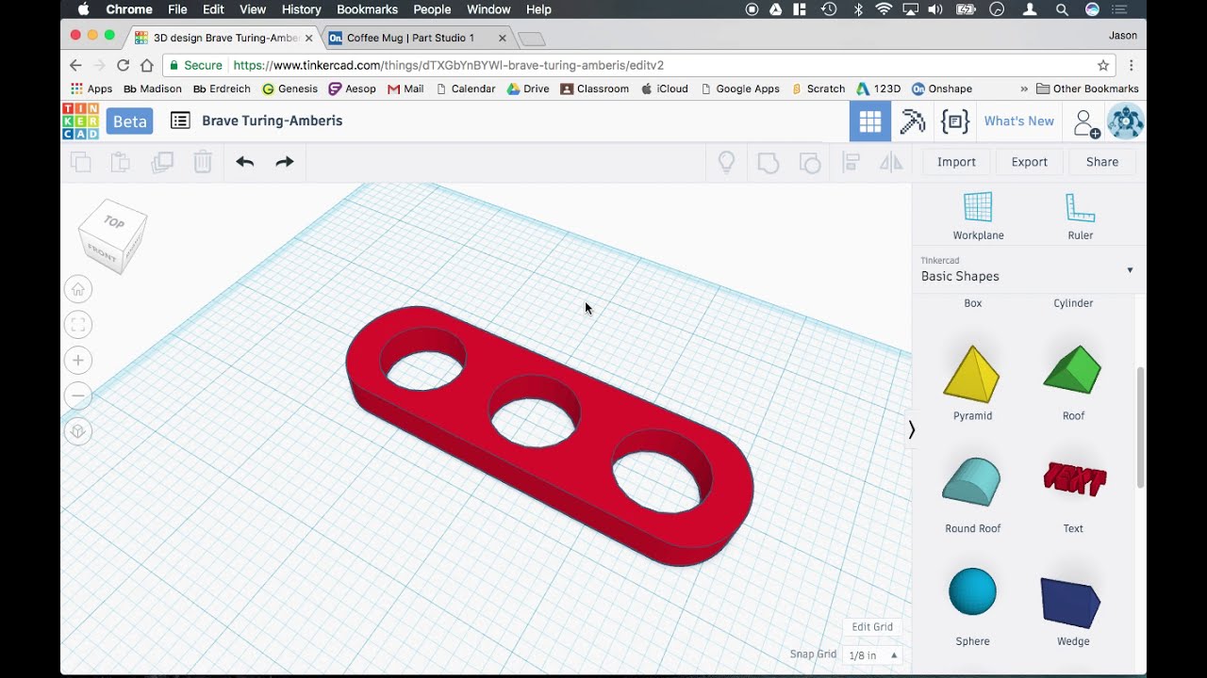1207x678 pixels.
Task: Click the Export button
Action: coord(1029,162)
